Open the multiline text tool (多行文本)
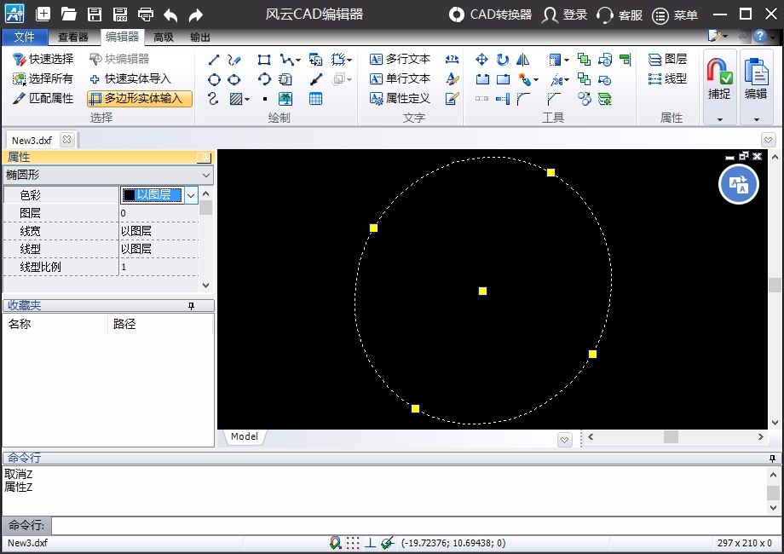The height and width of the screenshot is (554, 784). coord(400,59)
